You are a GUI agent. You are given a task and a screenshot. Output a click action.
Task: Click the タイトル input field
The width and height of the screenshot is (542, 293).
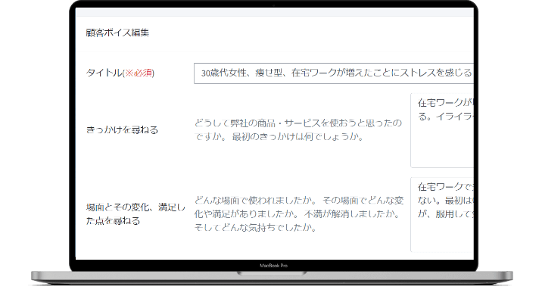point(334,73)
